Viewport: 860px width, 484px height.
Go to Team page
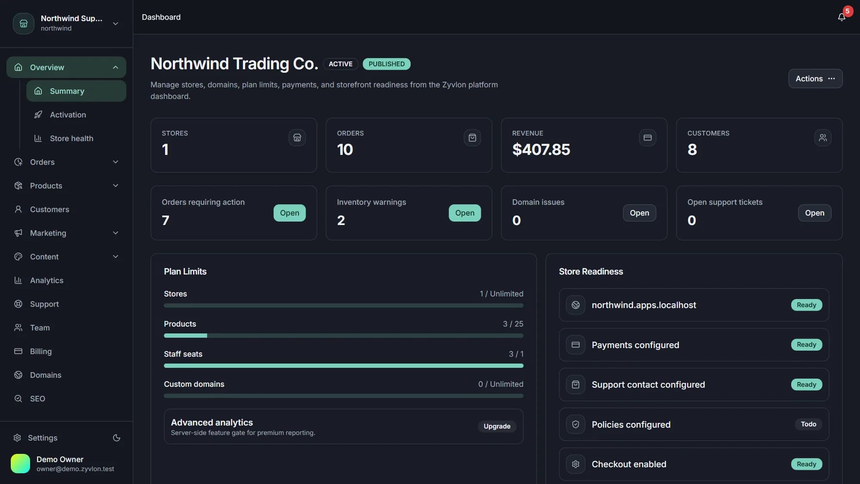pyautogui.click(x=66, y=327)
